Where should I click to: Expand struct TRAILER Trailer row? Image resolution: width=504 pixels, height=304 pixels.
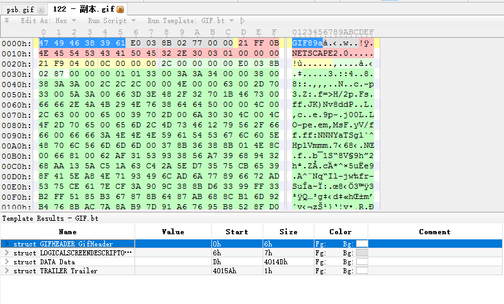coord(6,271)
